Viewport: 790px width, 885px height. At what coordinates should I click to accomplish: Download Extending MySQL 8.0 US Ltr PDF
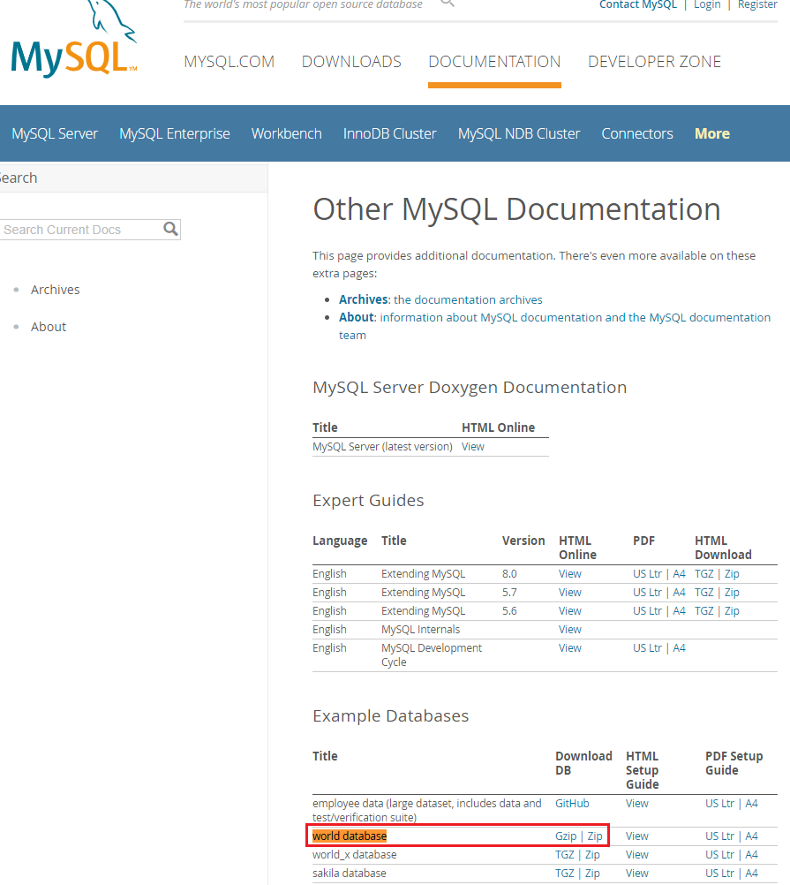(647, 573)
